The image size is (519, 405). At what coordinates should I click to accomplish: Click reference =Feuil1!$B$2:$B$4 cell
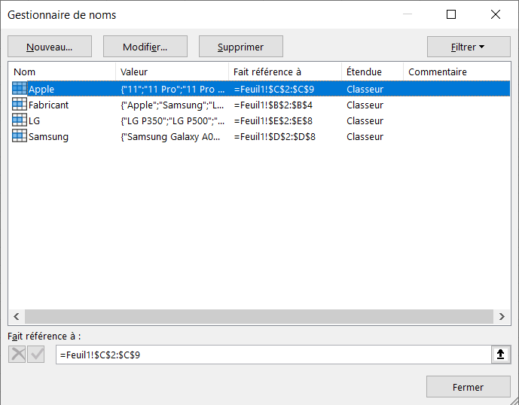[x=273, y=105]
